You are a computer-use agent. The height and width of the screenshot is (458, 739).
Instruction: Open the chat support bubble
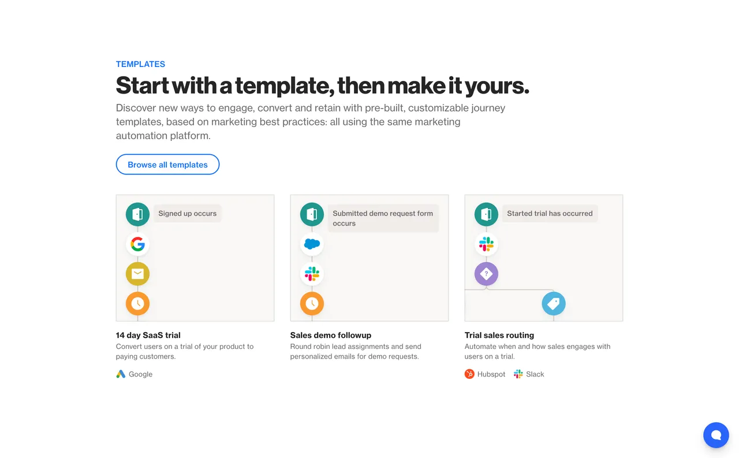pyautogui.click(x=716, y=435)
